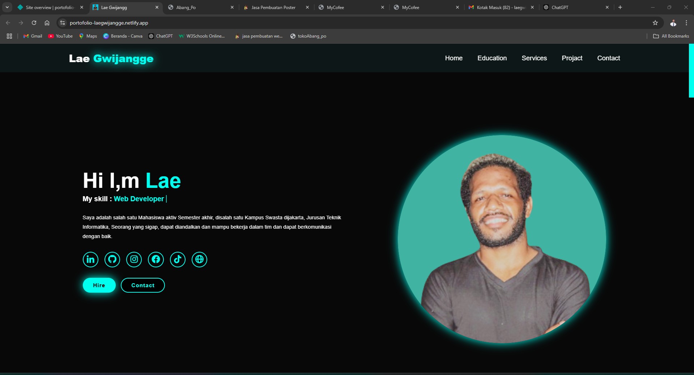This screenshot has width=694, height=375.
Task: Navigate to Education section
Action: pos(492,58)
